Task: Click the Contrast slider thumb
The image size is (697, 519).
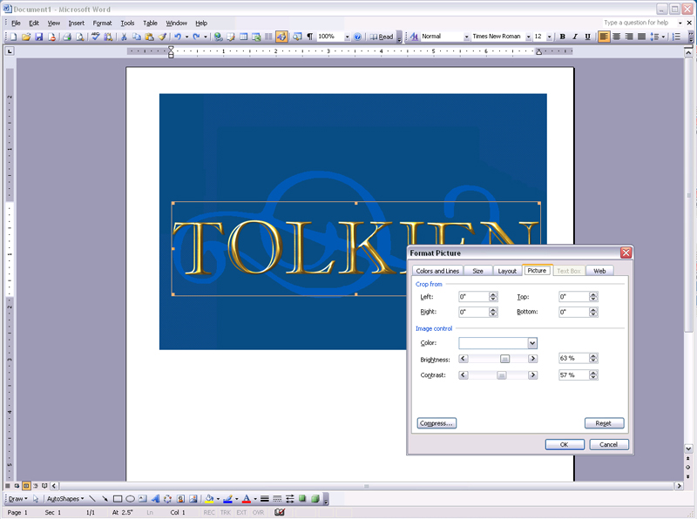Action: tap(502, 375)
